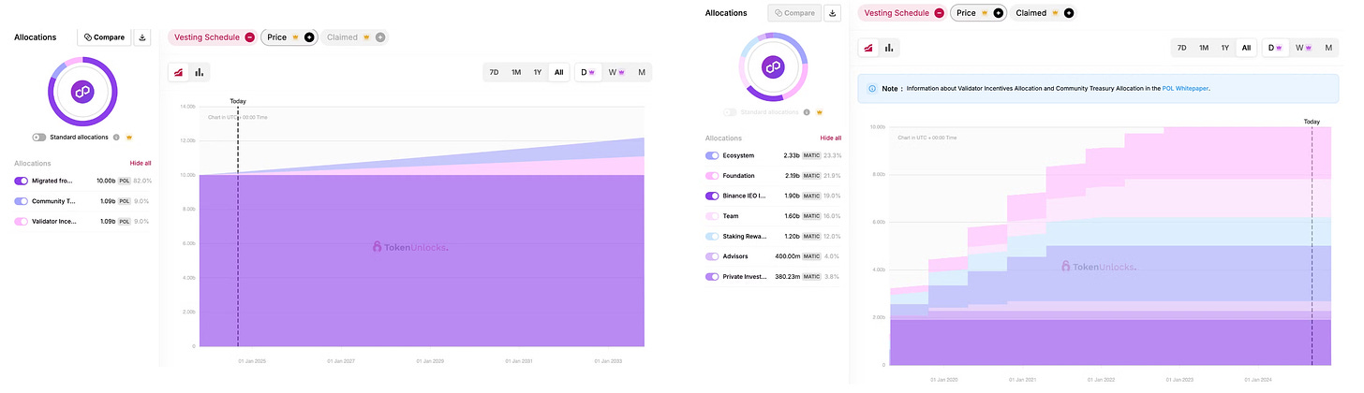Click Compare button in POL panel
The image size is (1364, 393).
104,37
